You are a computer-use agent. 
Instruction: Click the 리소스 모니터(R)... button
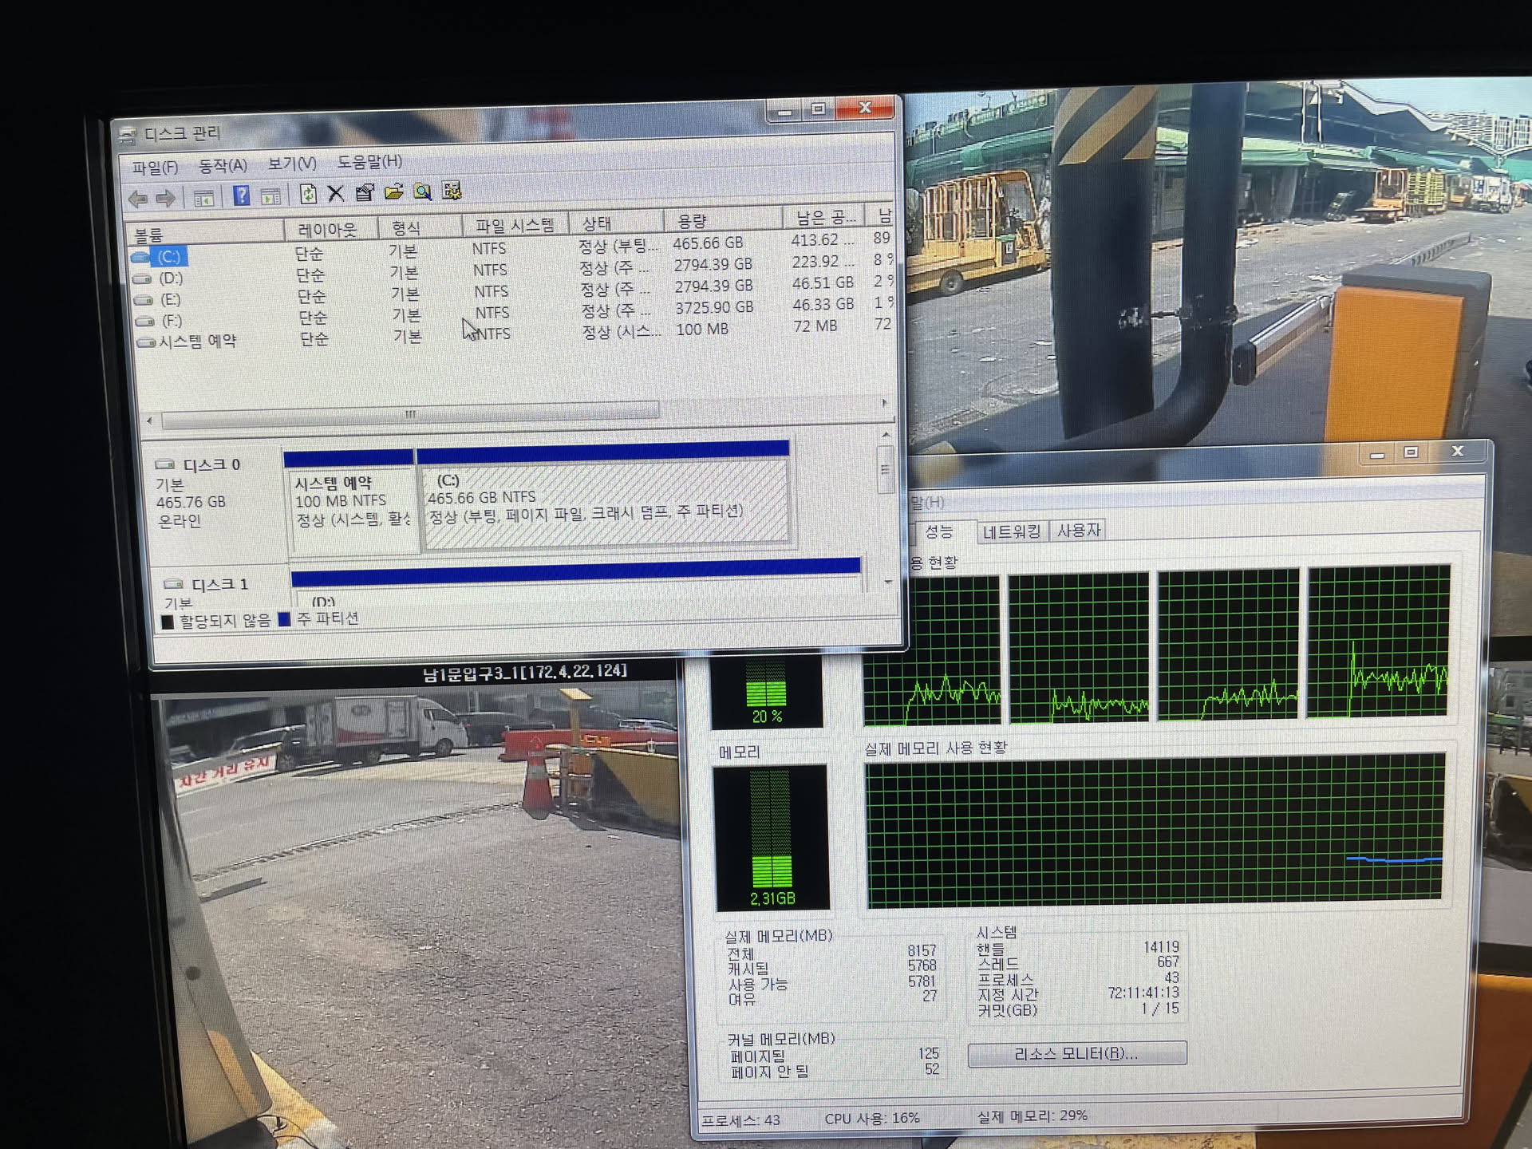[1076, 1054]
